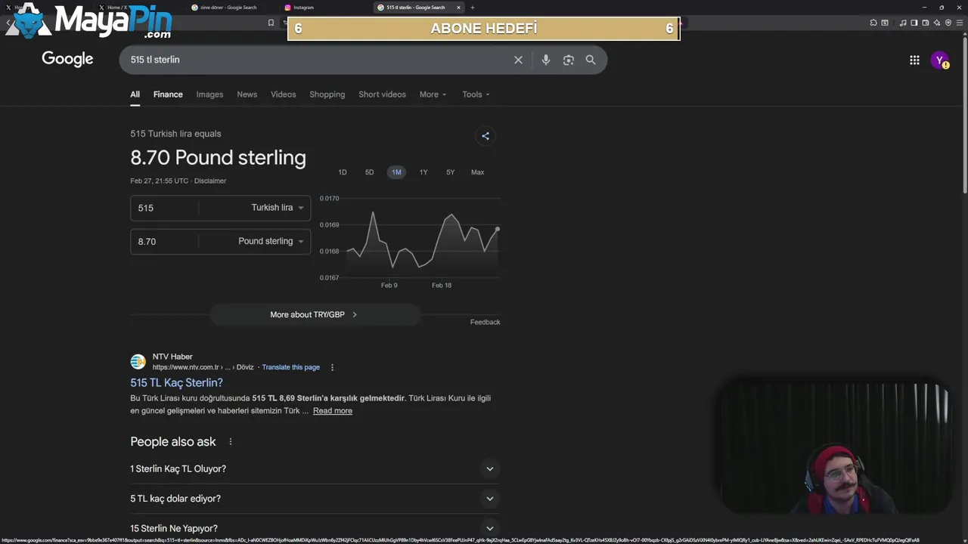968x544 pixels.
Task: Click the 8.70 converted amount field
Action: tap(164, 241)
